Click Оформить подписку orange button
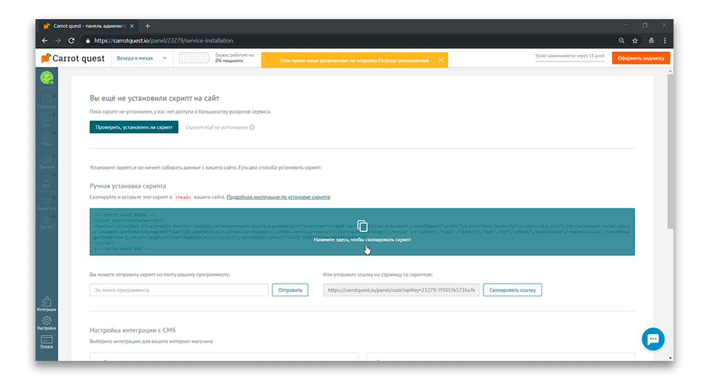The height and width of the screenshot is (380, 709). [x=641, y=58]
